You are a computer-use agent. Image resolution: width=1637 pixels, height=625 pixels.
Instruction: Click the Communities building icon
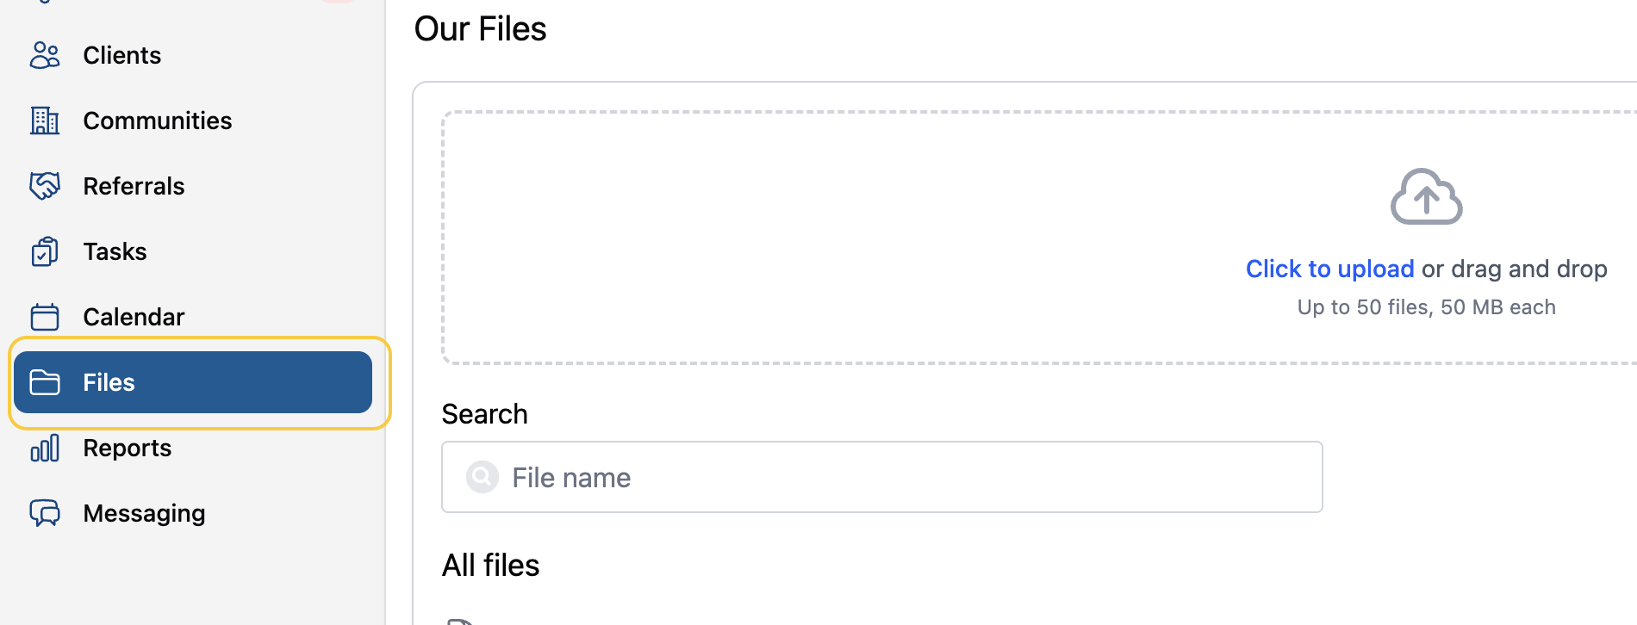pos(45,121)
